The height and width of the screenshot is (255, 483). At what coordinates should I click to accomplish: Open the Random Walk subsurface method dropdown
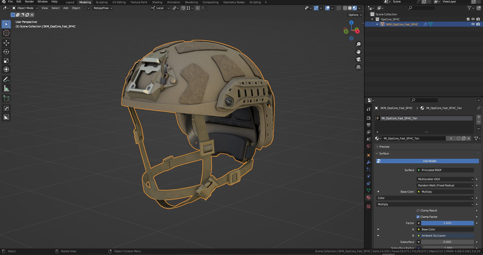[445, 186]
